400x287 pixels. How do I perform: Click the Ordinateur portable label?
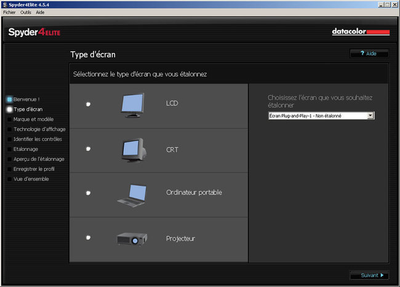194,192
